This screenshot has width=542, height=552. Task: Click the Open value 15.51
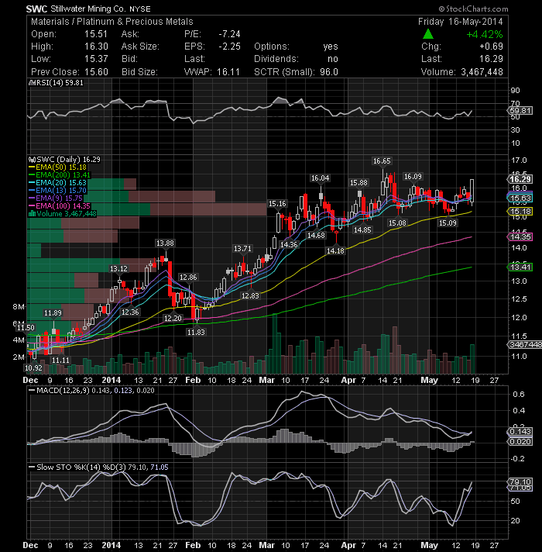coord(95,34)
